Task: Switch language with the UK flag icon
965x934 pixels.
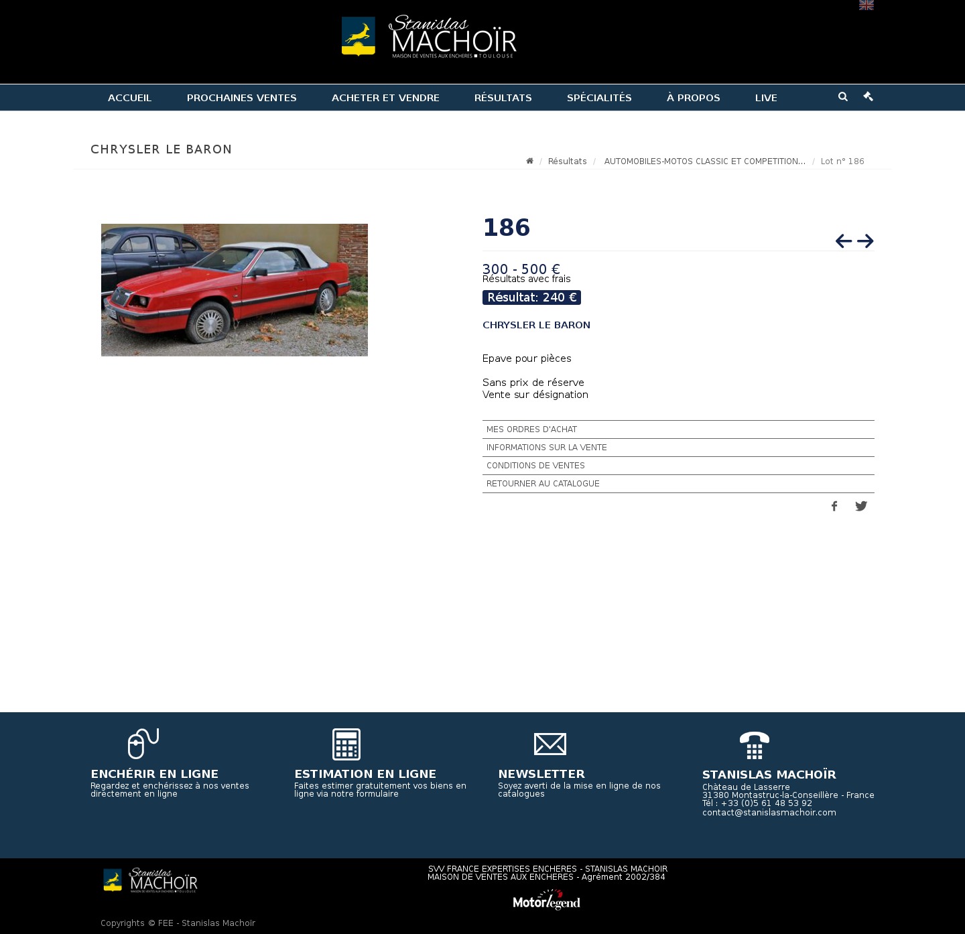Action: (866, 5)
